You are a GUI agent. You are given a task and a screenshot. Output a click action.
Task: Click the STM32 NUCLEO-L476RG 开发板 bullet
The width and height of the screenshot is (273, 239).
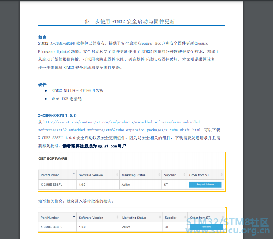tap(78, 90)
